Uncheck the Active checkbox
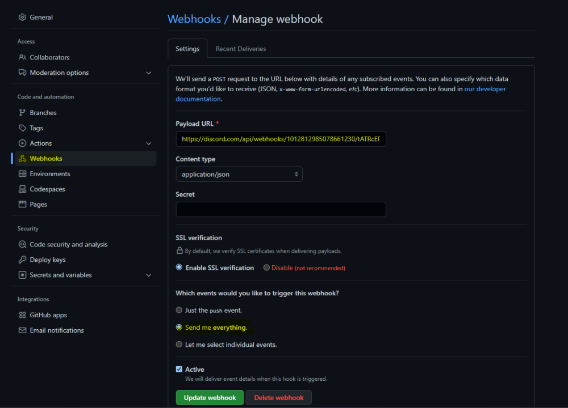 click(x=179, y=369)
